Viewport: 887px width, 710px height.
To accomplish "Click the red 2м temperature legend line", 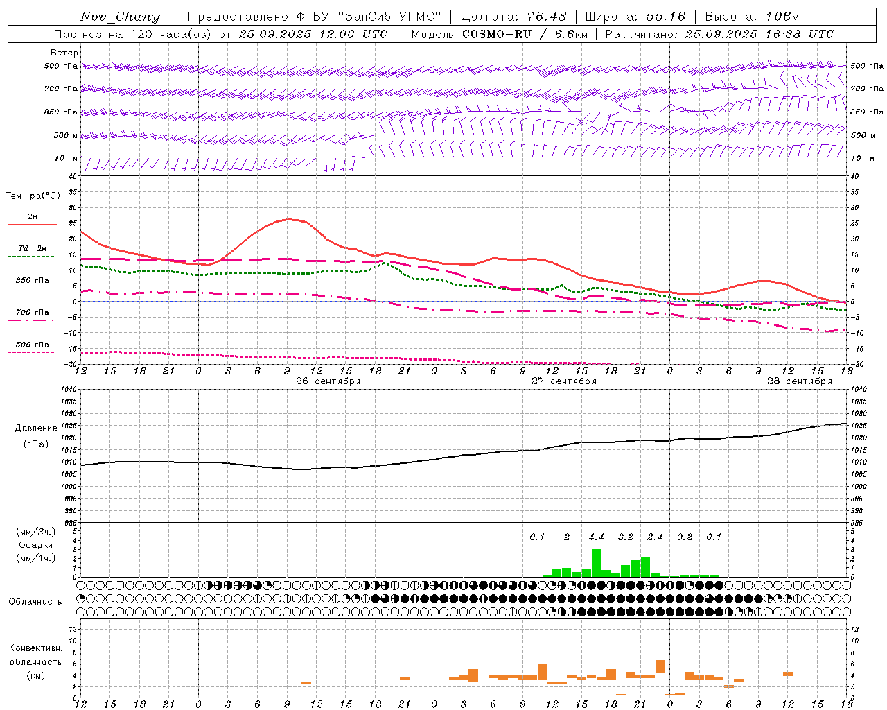I will coord(32,225).
